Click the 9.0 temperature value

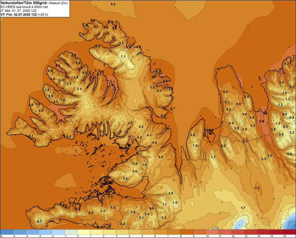tap(114, 28)
